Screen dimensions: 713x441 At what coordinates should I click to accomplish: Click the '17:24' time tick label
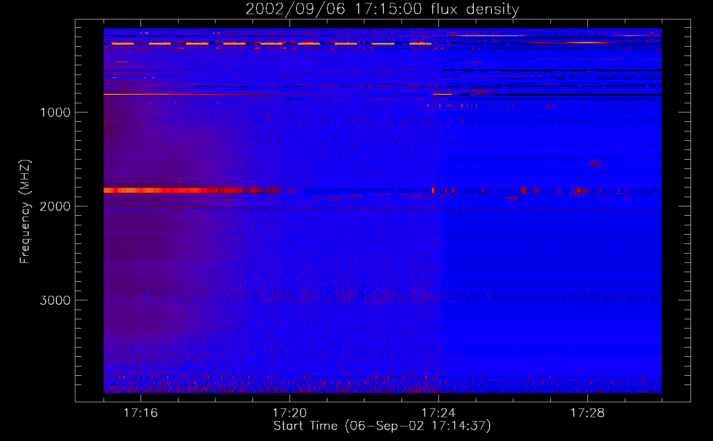(x=438, y=413)
